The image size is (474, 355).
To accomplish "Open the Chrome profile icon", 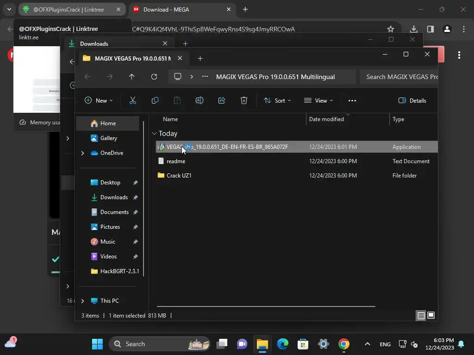I will point(447,29).
